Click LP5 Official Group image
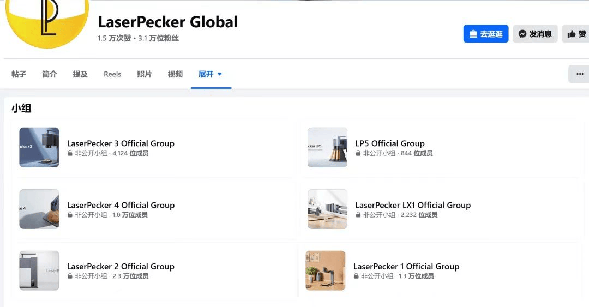This screenshot has width=589, height=307. (x=328, y=147)
